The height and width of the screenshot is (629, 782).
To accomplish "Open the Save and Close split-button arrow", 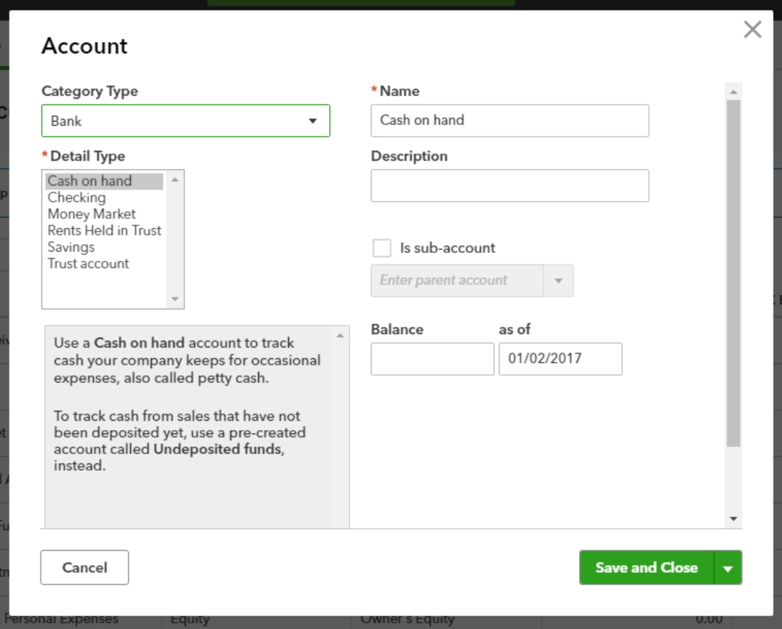I will (728, 567).
